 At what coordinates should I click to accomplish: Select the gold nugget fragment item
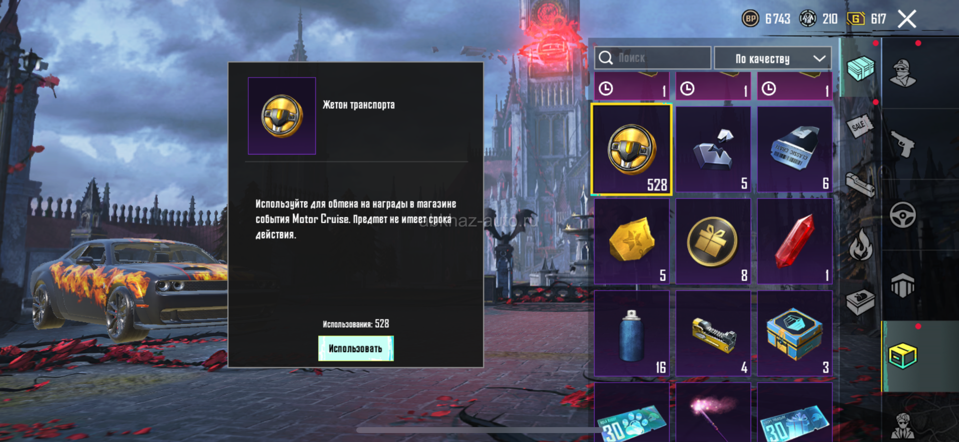[x=632, y=241]
